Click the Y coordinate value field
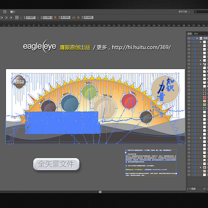The image size is (208, 208). point(47,18)
